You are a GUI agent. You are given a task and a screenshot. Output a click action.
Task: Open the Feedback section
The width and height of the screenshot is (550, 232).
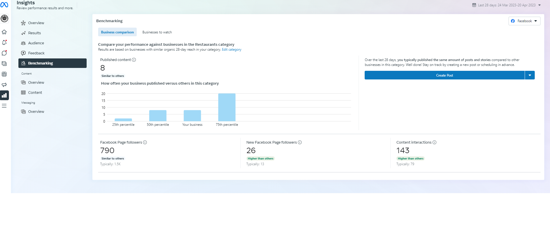52,53
